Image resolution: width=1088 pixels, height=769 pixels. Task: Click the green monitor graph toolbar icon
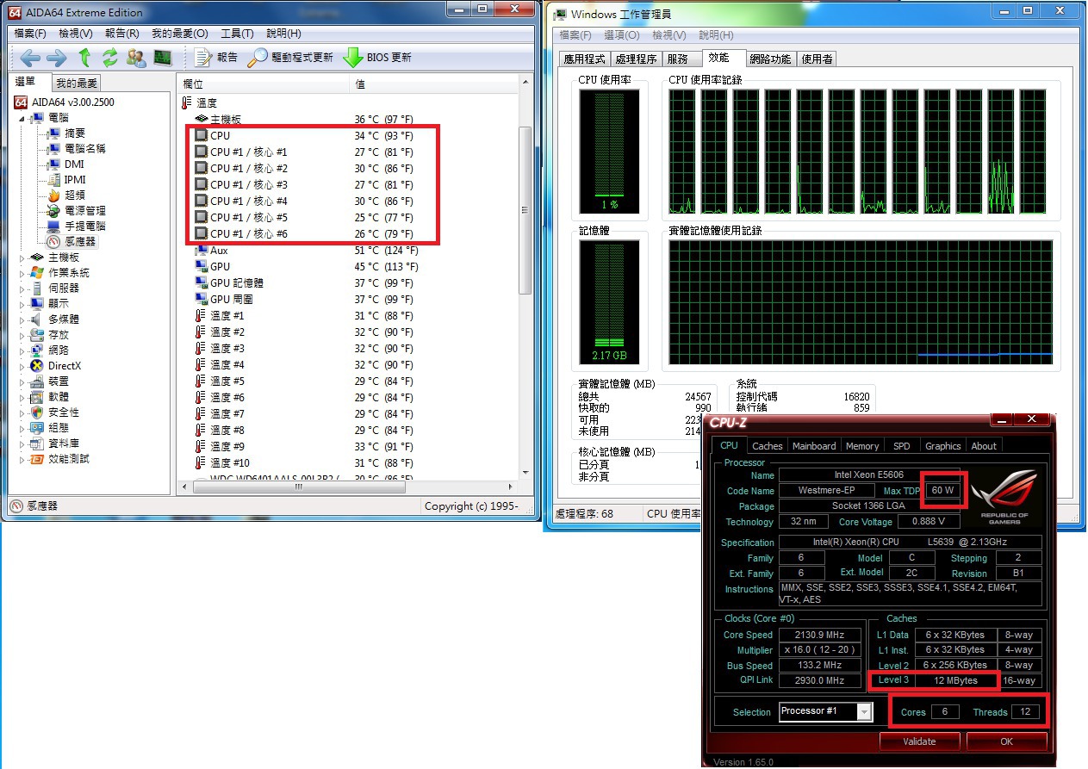click(x=163, y=58)
